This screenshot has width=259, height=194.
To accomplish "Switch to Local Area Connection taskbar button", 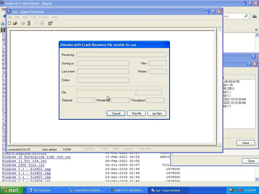I will [x=87, y=190].
